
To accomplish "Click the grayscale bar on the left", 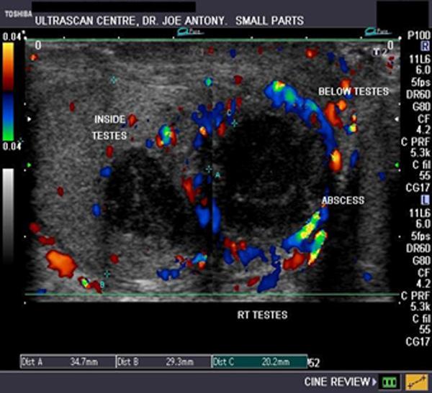I will 8,216.
